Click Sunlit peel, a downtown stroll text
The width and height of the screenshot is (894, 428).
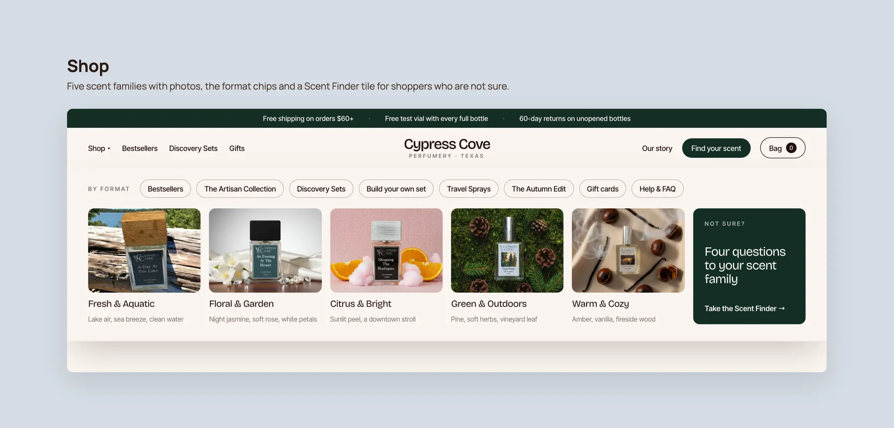point(372,319)
